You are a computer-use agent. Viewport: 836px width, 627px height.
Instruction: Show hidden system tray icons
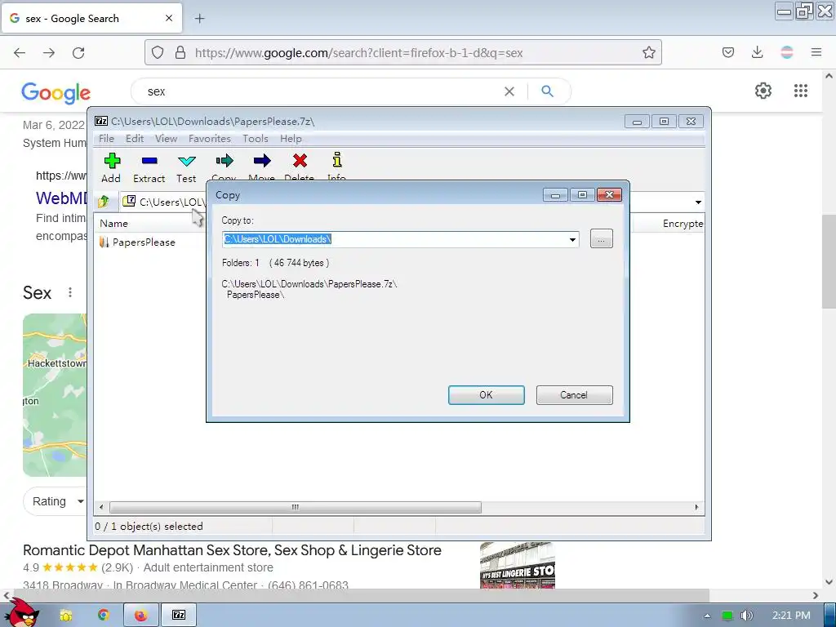point(707,616)
